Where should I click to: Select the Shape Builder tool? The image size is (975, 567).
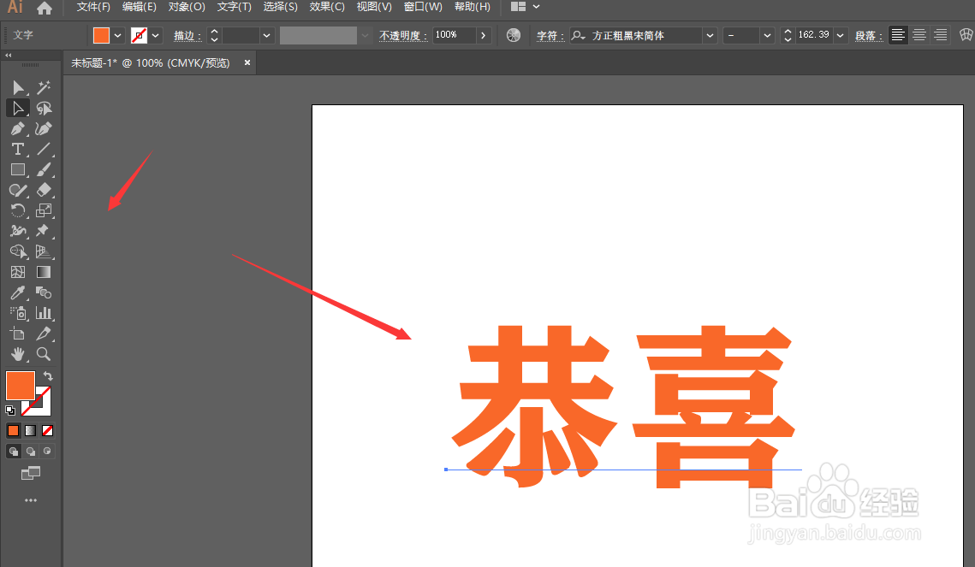(18, 251)
